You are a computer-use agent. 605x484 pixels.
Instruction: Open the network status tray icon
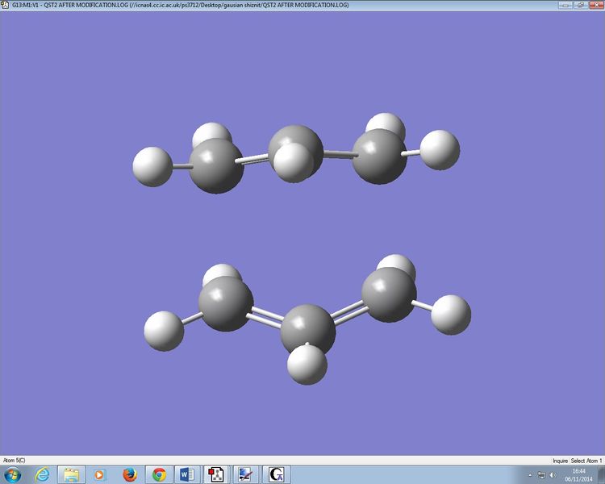542,475
